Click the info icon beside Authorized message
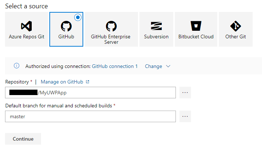Viewport: 262px width, 154px height. coord(16,66)
